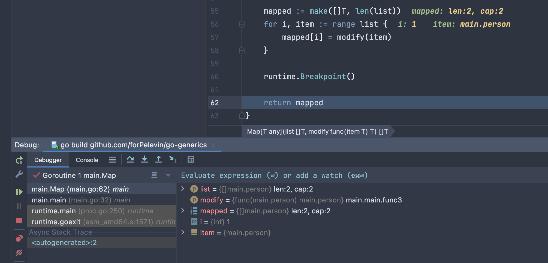This screenshot has width=548, height=263.
Task: Run to cursor
Action: click(173, 159)
